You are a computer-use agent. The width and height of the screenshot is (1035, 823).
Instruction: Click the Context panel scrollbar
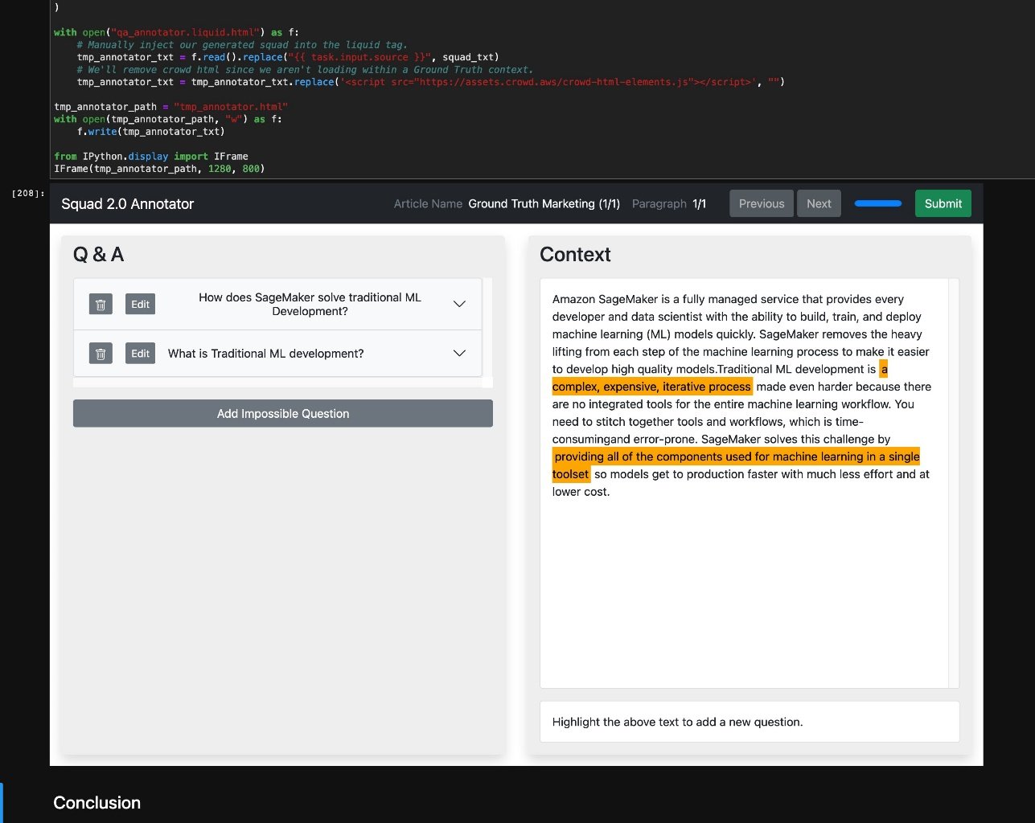pos(954,483)
